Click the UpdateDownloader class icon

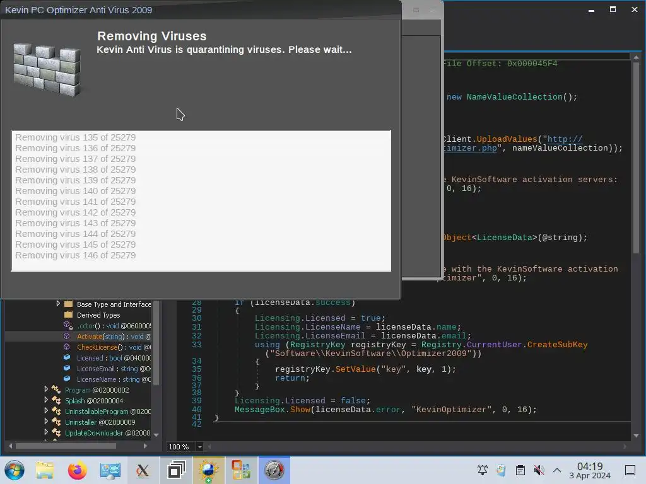(56, 432)
